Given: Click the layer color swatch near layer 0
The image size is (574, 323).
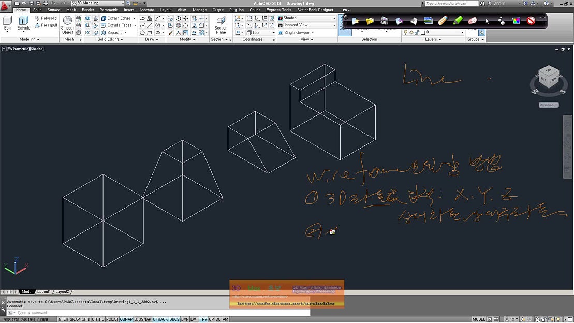Looking at the screenshot, I should [422, 32].
